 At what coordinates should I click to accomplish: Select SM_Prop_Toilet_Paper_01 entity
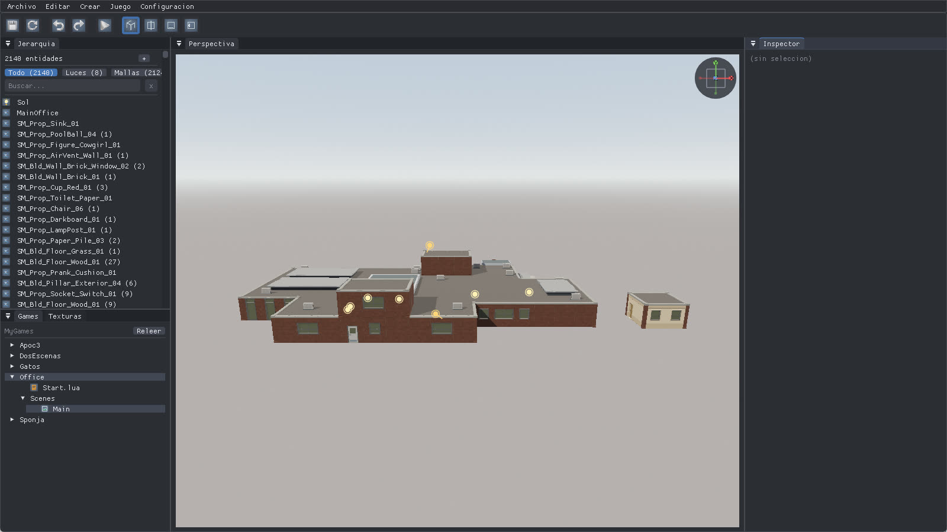tap(65, 198)
